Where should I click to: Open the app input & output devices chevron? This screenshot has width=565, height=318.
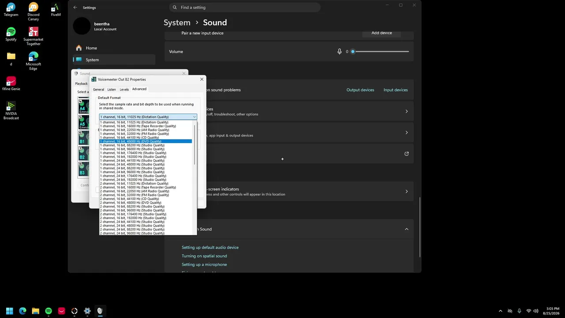point(407,132)
